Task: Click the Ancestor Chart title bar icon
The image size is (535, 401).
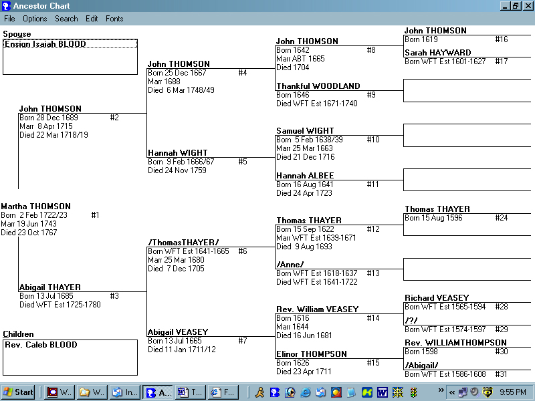Action: 6,6
